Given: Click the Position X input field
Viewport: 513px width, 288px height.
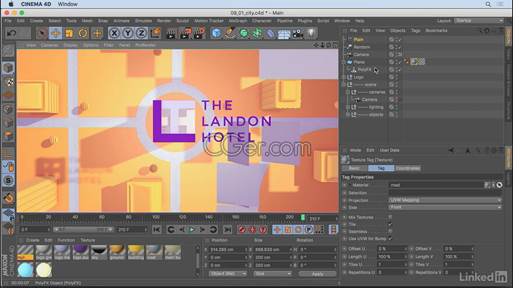Looking at the screenshot, I should point(228,250).
